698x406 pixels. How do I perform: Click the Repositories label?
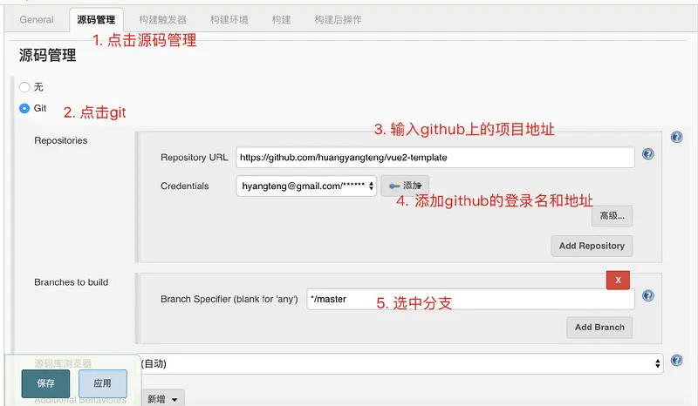pyautogui.click(x=60, y=140)
